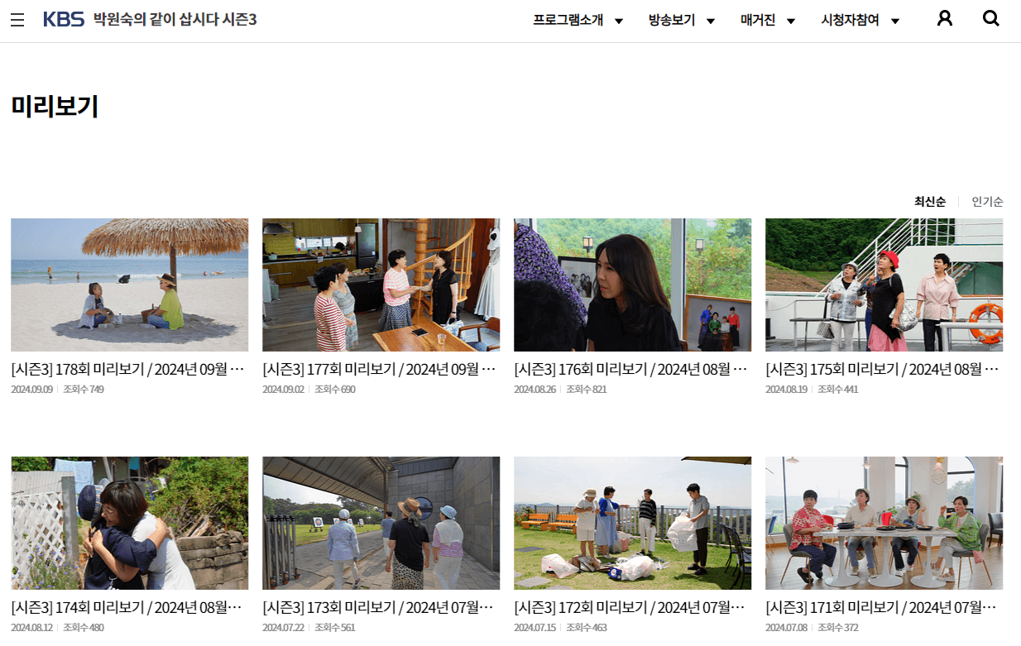Click the [시즌3] 173회 미리보기 title
Image resolution: width=1021 pixels, height=646 pixels.
[380, 607]
